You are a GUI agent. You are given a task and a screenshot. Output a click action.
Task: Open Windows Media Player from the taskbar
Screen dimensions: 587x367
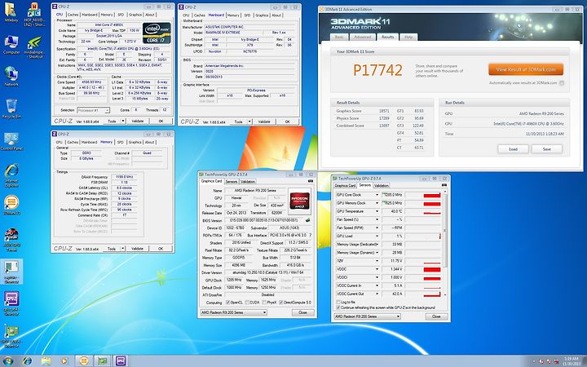pyautogui.click(x=64, y=361)
